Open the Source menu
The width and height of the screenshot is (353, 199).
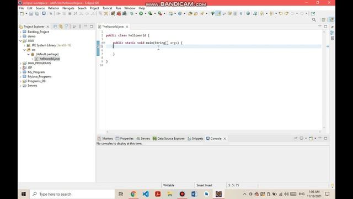click(x=40, y=8)
